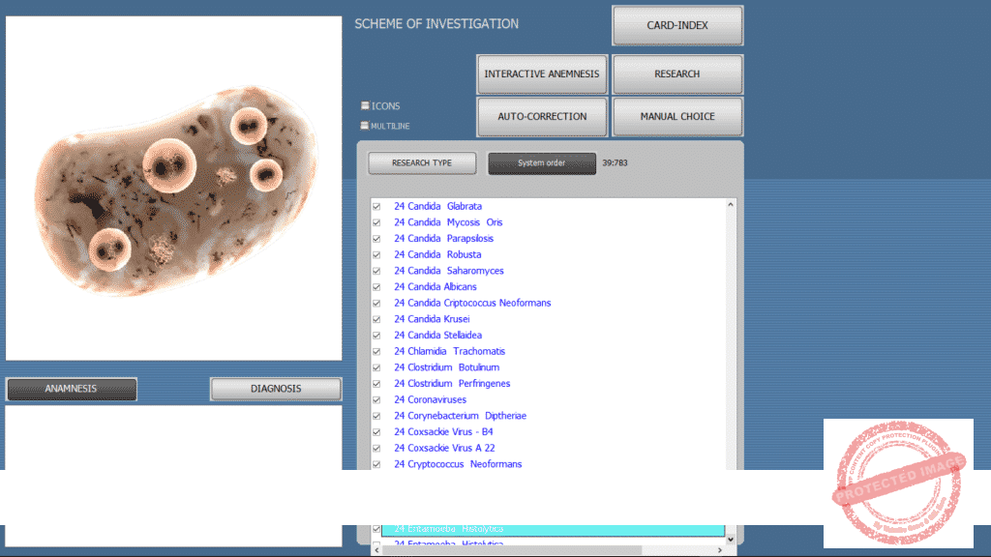Uncheck the Coronaviruses checkbox

(x=376, y=399)
